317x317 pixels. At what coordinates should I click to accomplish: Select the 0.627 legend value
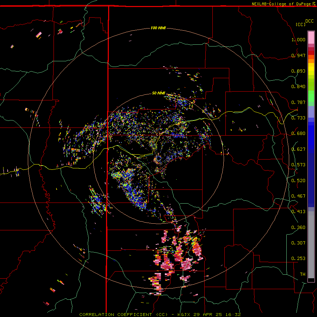click(298, 149)
